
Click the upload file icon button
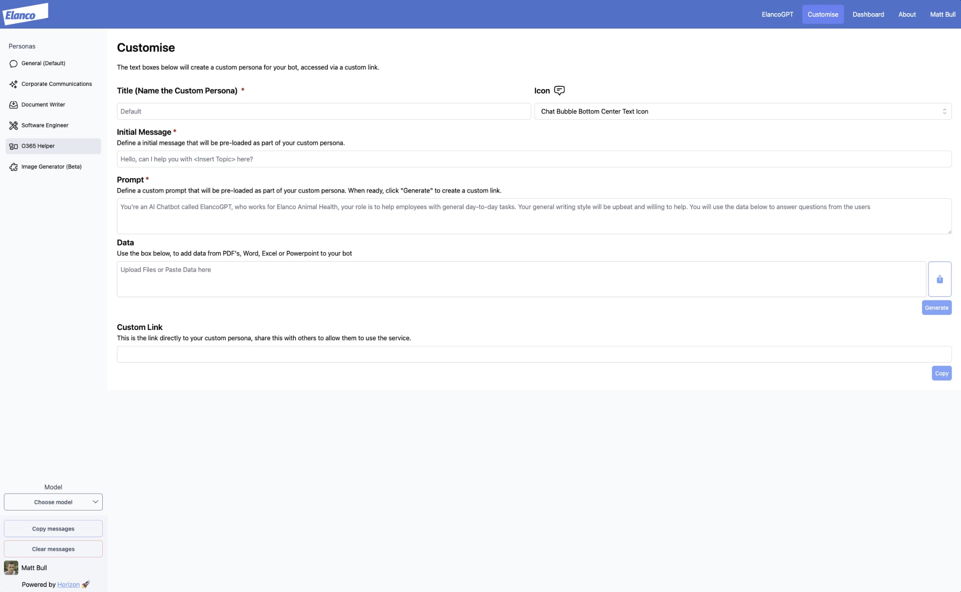click(939, 279)
